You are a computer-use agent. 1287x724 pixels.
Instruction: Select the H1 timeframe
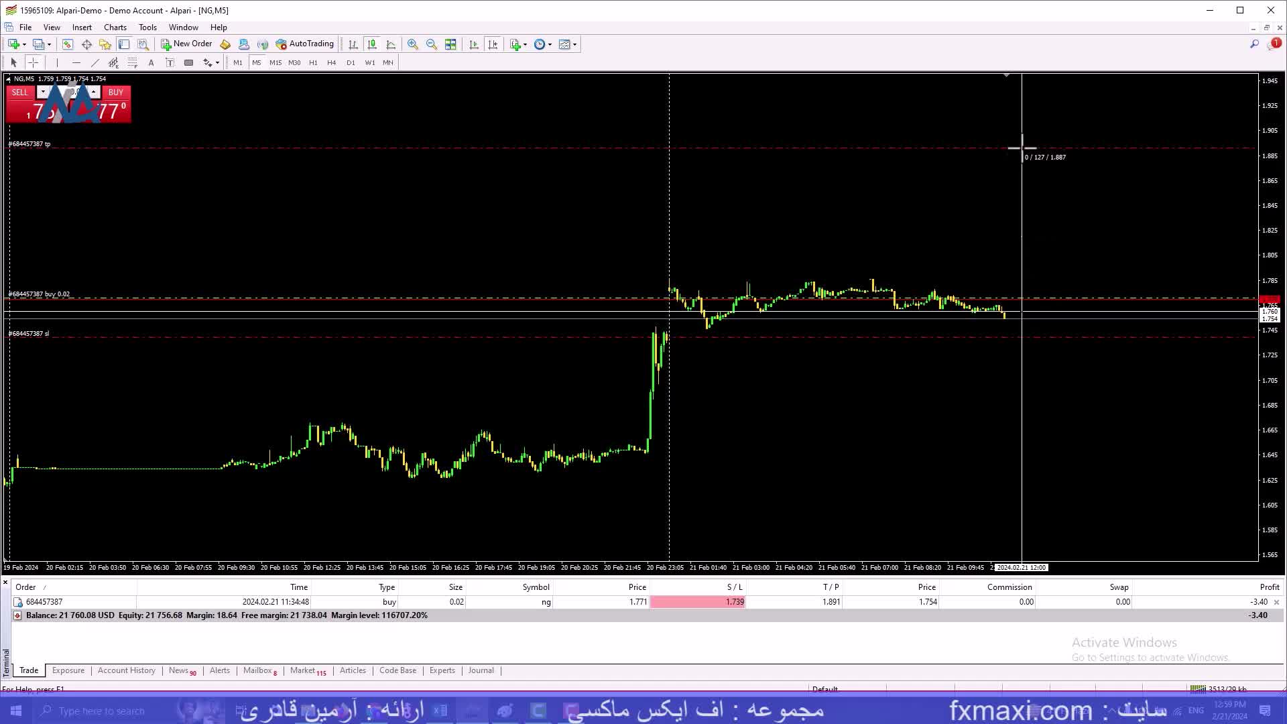(x=313, y=62)
